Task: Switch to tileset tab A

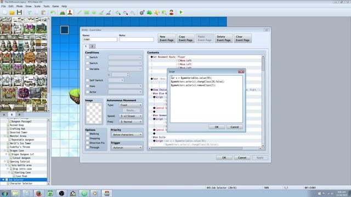Action: click(4, 114)
